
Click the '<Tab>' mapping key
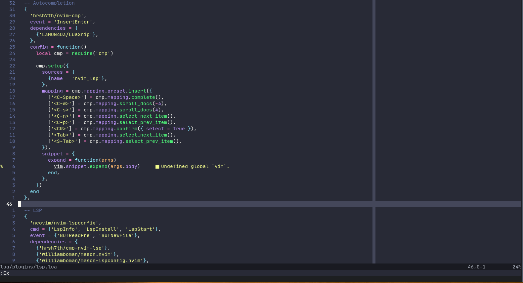click(61, 135)
